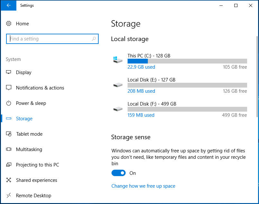The width and height of the screenshot is (259, 204).
Task: Click the Notifications & actions icon
Action: tap(9, 88)
